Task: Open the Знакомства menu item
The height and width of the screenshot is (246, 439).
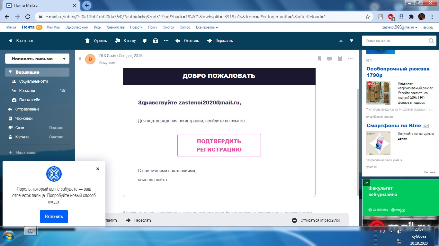Action: 116,27
